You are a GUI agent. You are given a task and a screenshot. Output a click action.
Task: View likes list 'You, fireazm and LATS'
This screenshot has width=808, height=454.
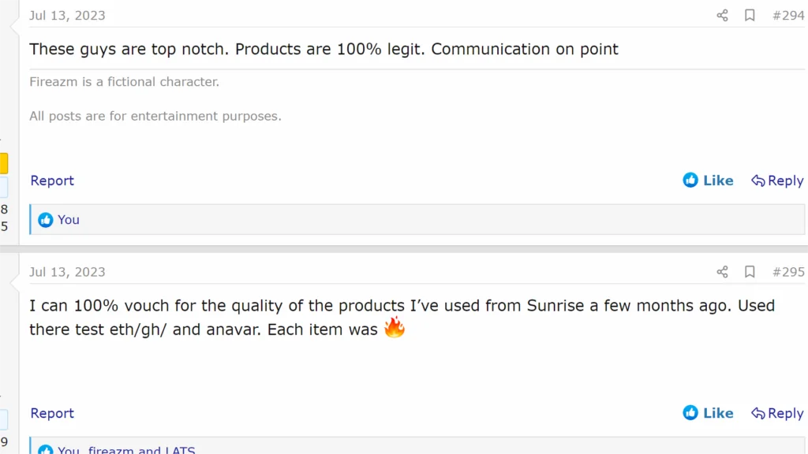click(x=126, y=450)
